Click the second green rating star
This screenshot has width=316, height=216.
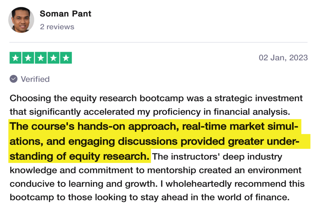[x=28, y=58]
